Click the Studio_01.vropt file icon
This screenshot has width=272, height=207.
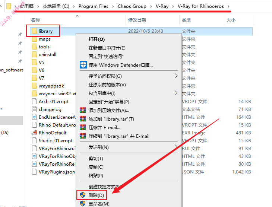(x=34, y=140)
